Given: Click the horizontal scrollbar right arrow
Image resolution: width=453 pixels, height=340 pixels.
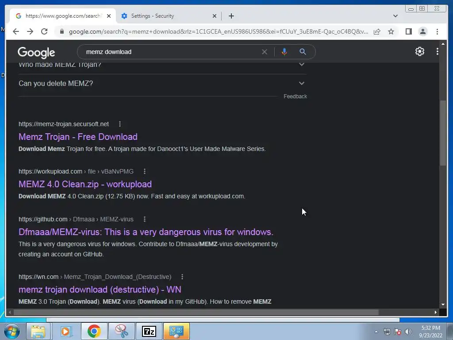Looking at the screenshot, I should pyautogui.click(x=435, y=312).
